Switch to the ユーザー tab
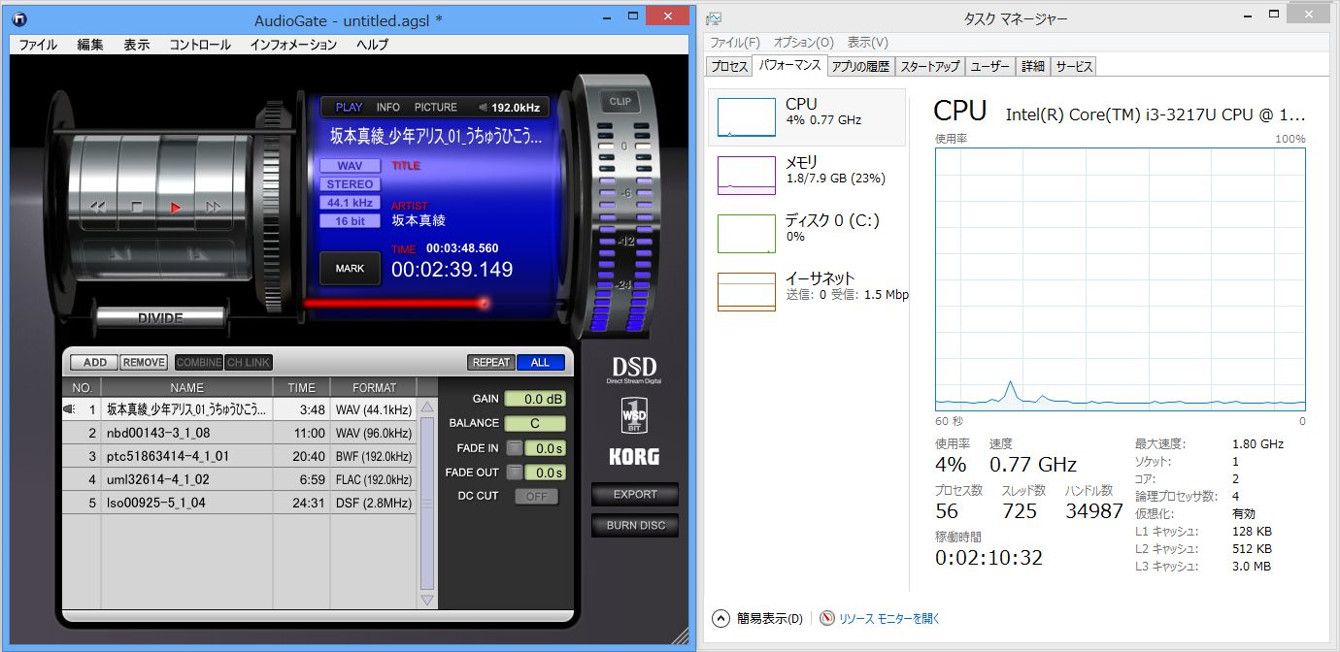The height and width of the screenshot is (652, 1340). (990, 66)
